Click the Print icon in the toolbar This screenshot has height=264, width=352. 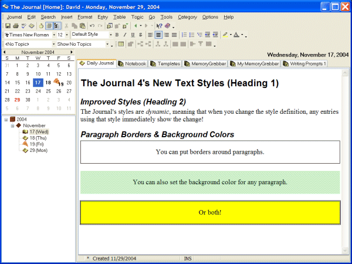16,26
